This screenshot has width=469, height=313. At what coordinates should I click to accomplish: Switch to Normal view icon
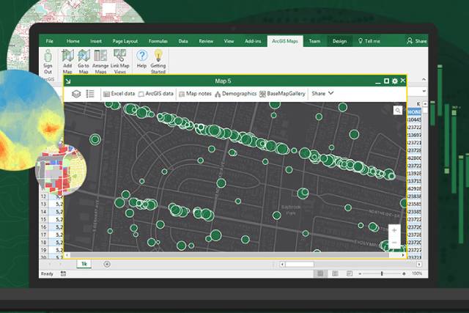coord(320,273)
